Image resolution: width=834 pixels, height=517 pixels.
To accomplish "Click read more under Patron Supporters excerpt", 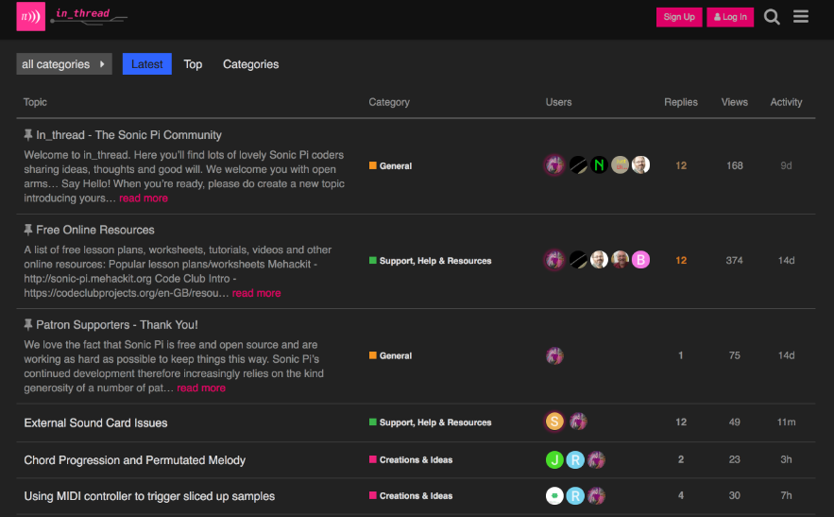I will pos(201,388).
